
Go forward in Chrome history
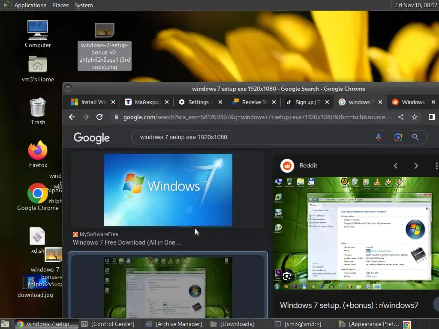[86, 117]
